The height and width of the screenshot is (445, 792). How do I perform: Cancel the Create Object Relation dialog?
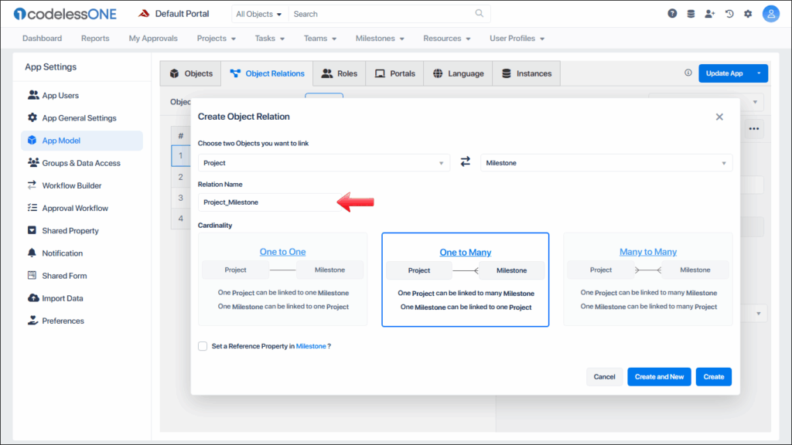coord(604,377)
